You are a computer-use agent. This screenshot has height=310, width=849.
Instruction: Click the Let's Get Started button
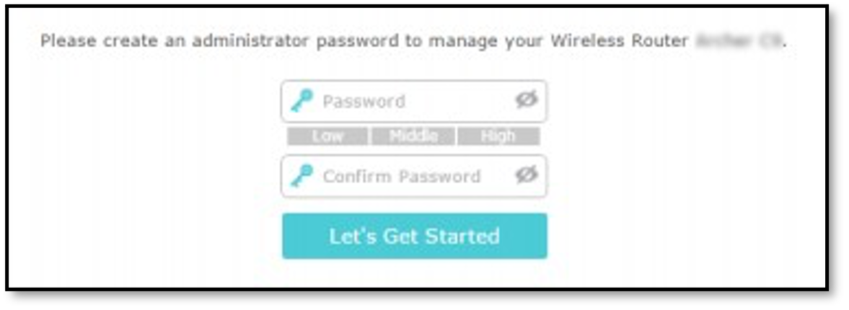pos(415,236)
